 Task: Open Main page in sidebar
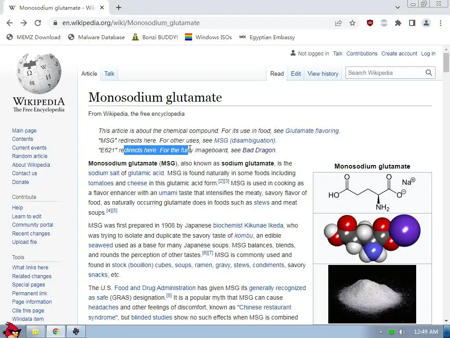(x=25, y=130)
